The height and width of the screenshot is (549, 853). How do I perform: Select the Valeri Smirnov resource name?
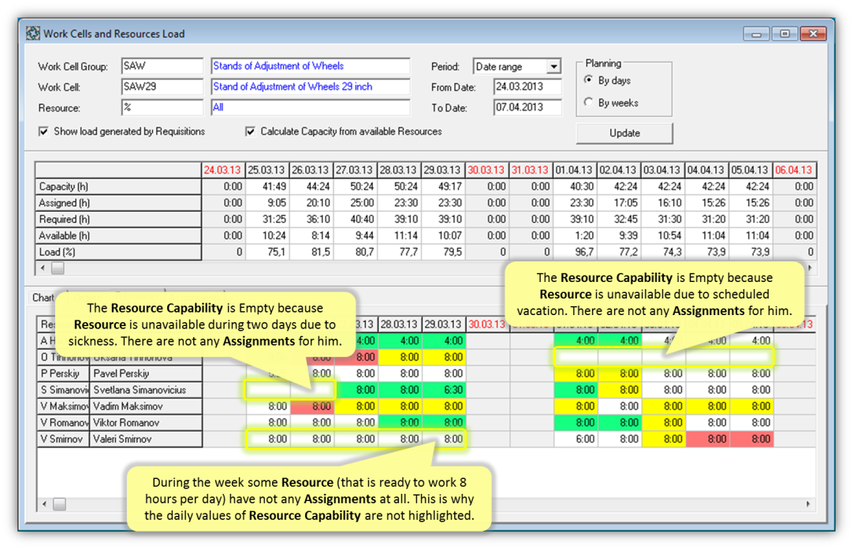coord(146,439)
